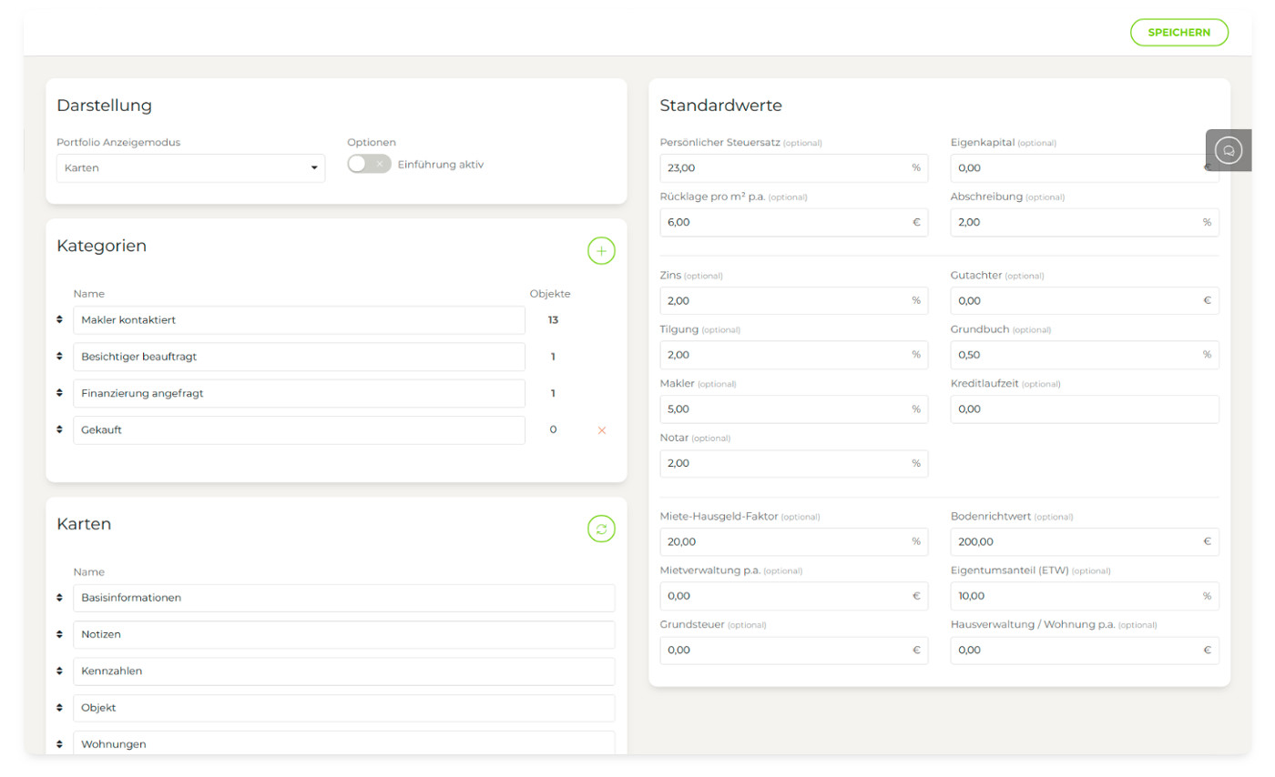Click the Zins percentage field
This screenshot has width=1275, height=777.
(x=783, y=301)
